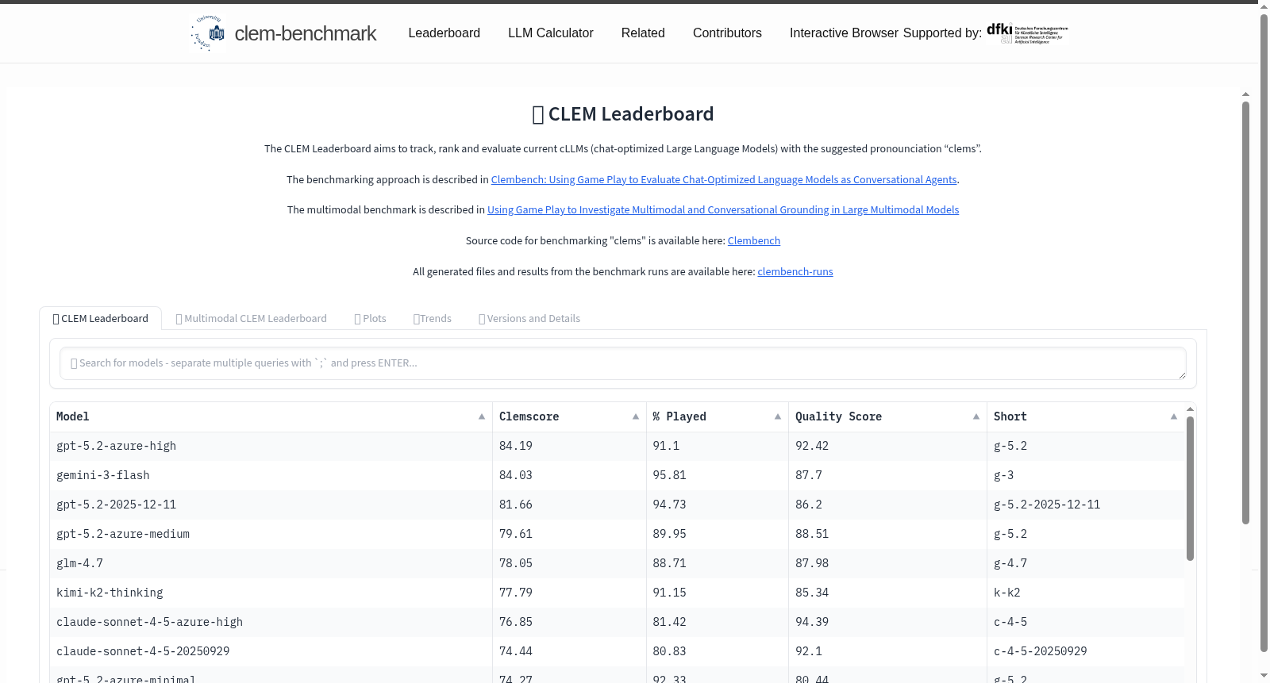The width and height of the screenshot is (1270, 683).
Task: Select the CLEM Leaderboard tab
Action: click(101, 318)
